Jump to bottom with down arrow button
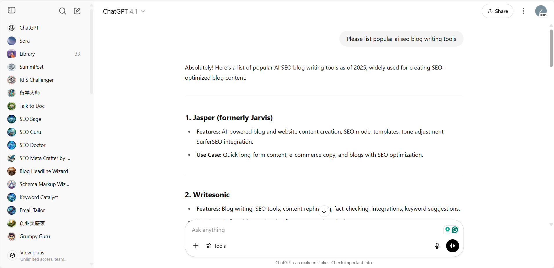This screenshot has width=554, height=268. [x=324, y=211]
